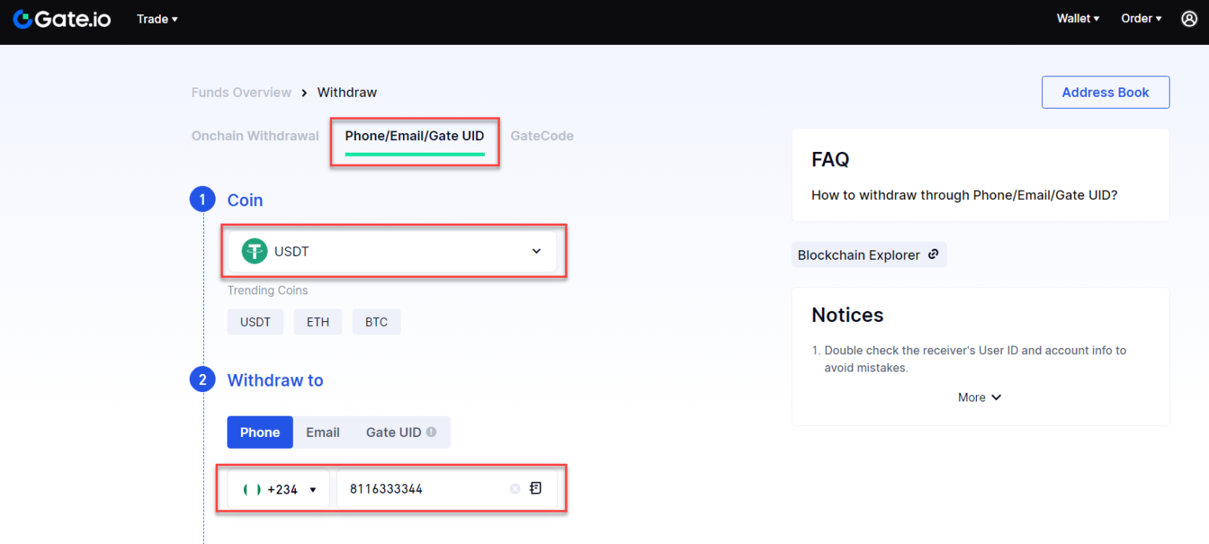Expand More under Notices section
Image resolution: width=1209 pixels, height=544 pixels.
(x=979, y=397)
